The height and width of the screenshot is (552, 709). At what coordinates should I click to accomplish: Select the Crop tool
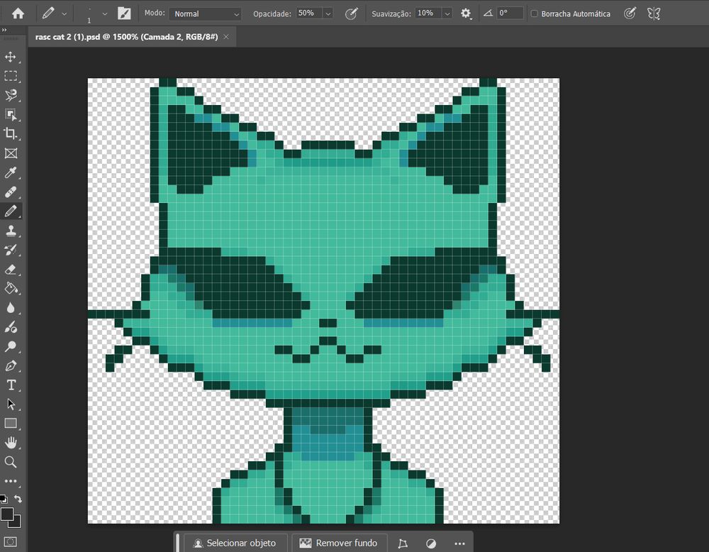tap(11, 133)
